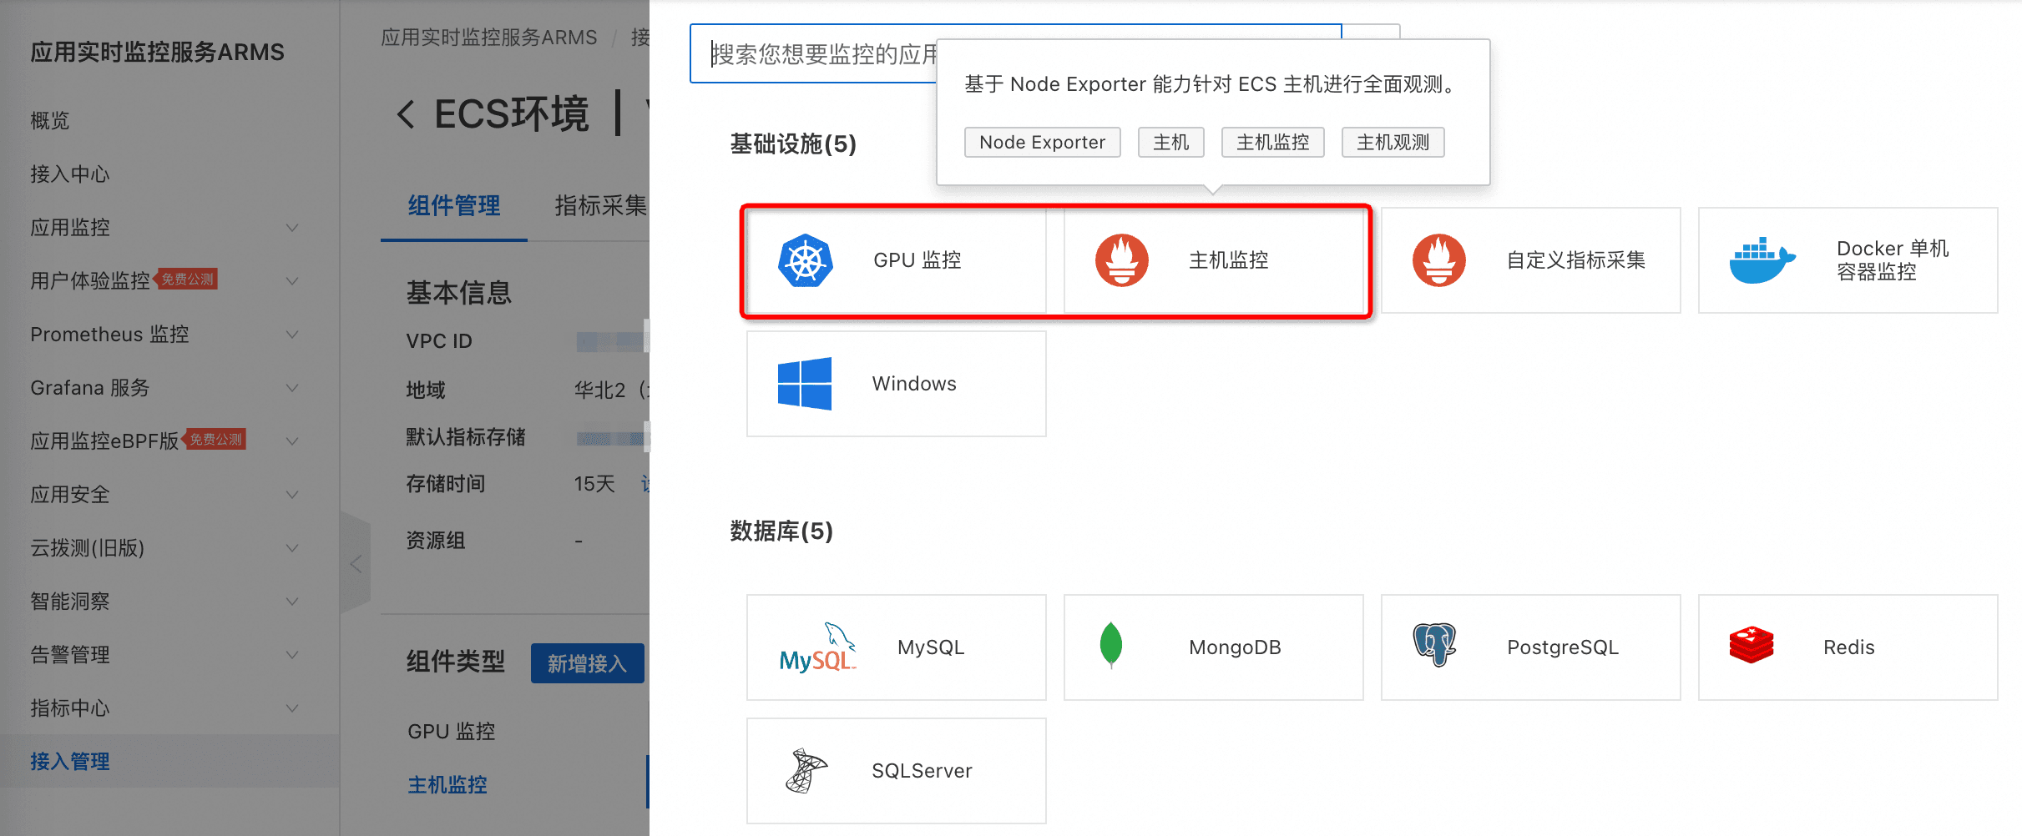This screenshot has width=2022, height=836.
Task: Click the Node Exporter tag
Action: point(1042,143)
